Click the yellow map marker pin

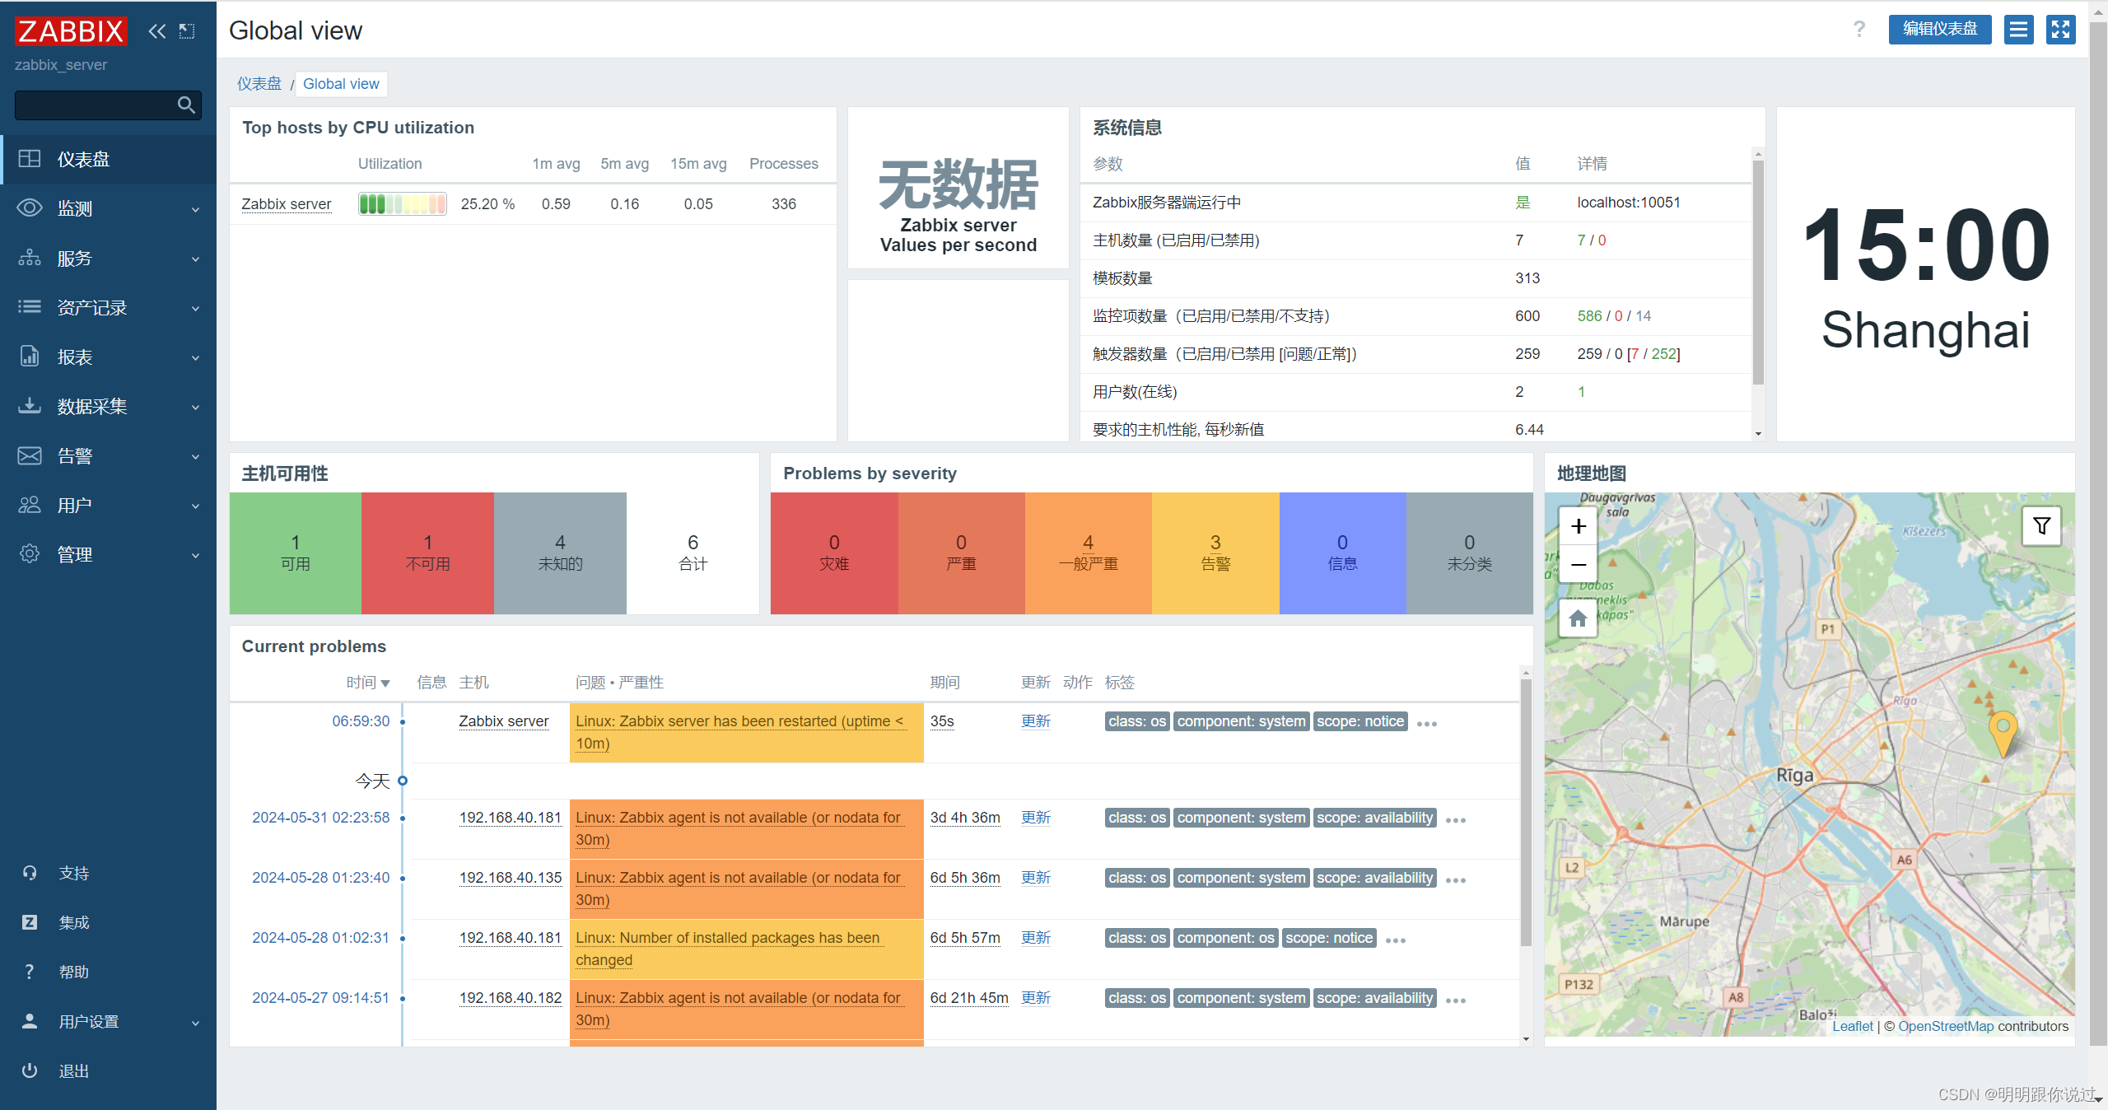pyautogui.click(x=2003, y=735)
